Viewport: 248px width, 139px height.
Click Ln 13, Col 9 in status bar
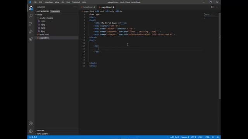174,137
